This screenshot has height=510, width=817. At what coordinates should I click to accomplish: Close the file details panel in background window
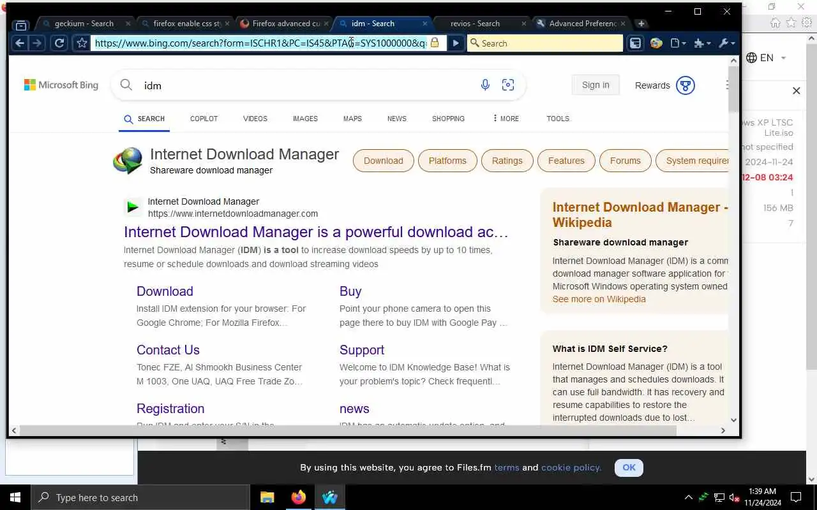pyautogui.click(x=796, y=91)
